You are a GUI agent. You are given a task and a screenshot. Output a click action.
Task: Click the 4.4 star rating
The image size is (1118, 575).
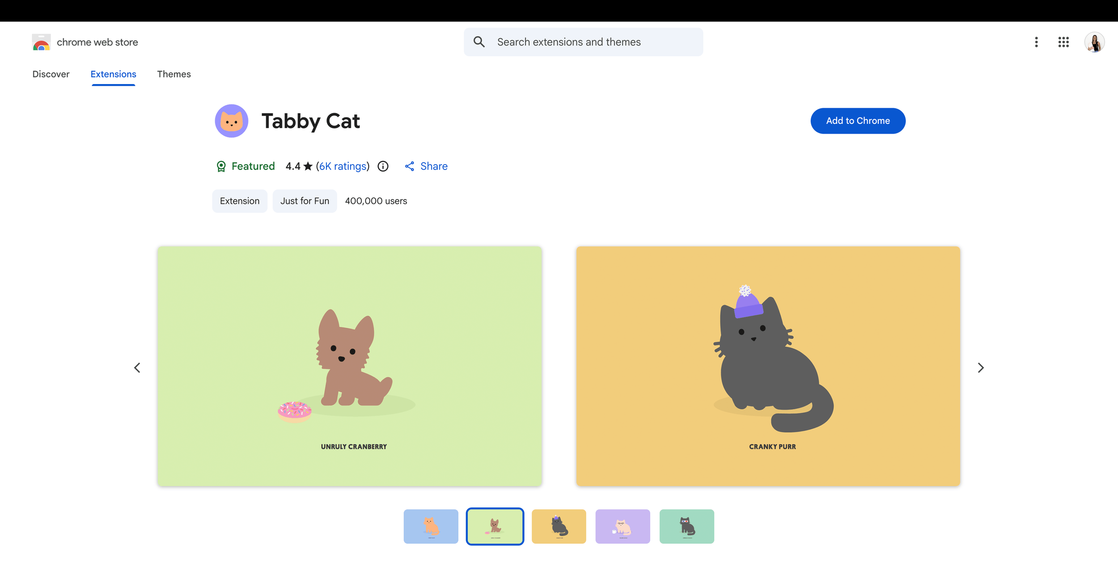coord(299,166)
